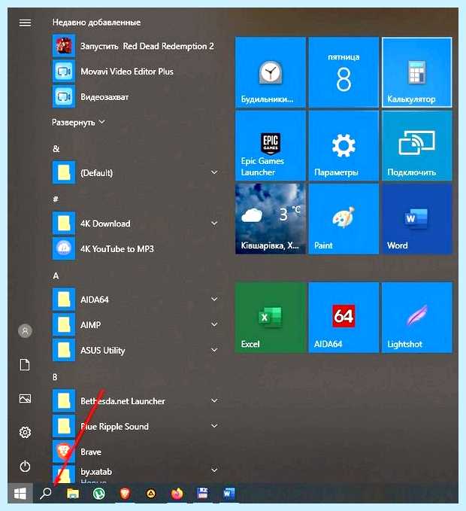Expand the AIDA64 folder chevron in the list

click(x=214, y=300)
